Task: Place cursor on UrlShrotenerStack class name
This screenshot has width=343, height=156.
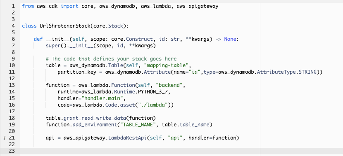Action: point(65,26)
